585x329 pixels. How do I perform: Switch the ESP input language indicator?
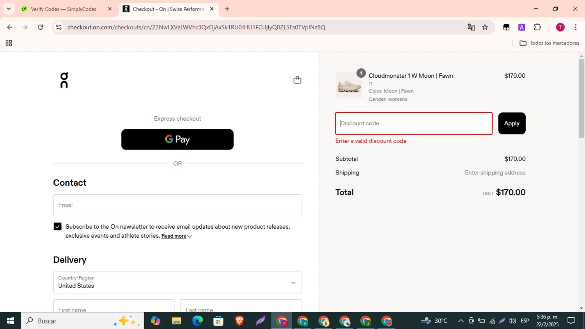click(x=525, y=321)
